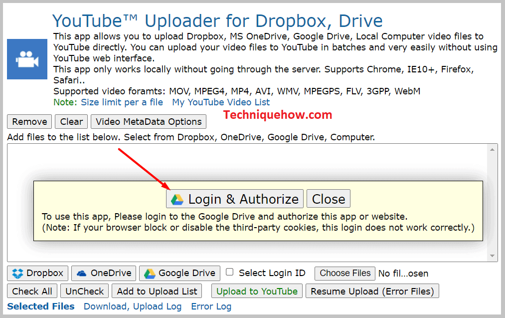This screenshot has width=505, height=318.
Task: Open the Size limit per a file link
Action: [x=122, y=102]
